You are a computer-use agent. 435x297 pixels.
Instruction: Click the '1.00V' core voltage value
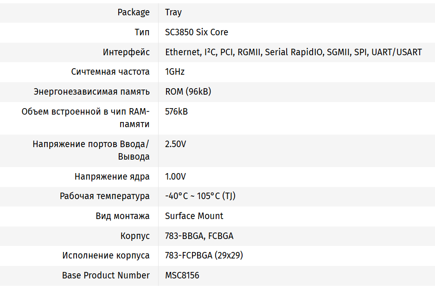pos(175,177)
